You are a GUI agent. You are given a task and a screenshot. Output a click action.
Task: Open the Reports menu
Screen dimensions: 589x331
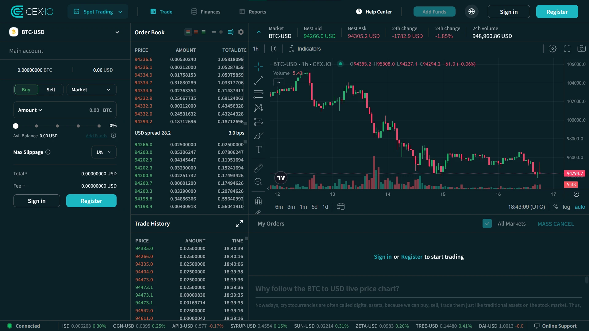(252, 11)
